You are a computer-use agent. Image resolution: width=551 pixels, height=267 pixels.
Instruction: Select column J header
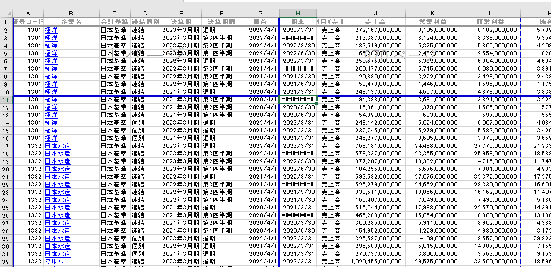[x=375, y=13]
